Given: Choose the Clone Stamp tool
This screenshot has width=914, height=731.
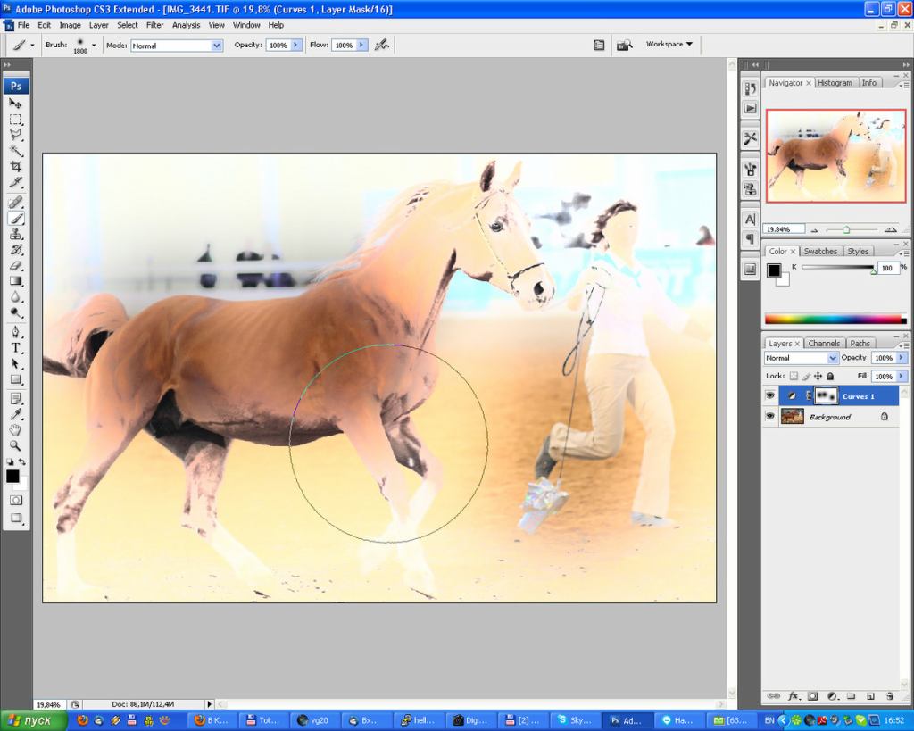Looking at the screenshot, I should (16, 234).
